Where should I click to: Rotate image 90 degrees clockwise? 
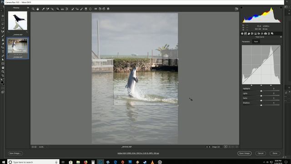point(104,9)
